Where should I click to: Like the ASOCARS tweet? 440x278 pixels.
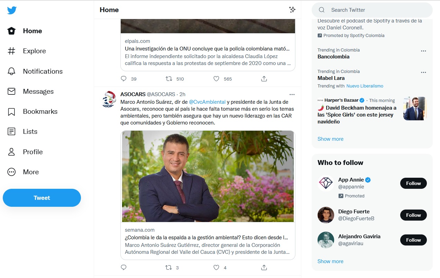point(216,268)
